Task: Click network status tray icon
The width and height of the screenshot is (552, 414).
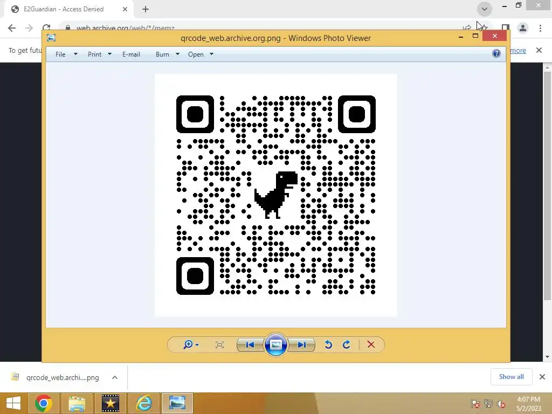Action: [488, 404]
